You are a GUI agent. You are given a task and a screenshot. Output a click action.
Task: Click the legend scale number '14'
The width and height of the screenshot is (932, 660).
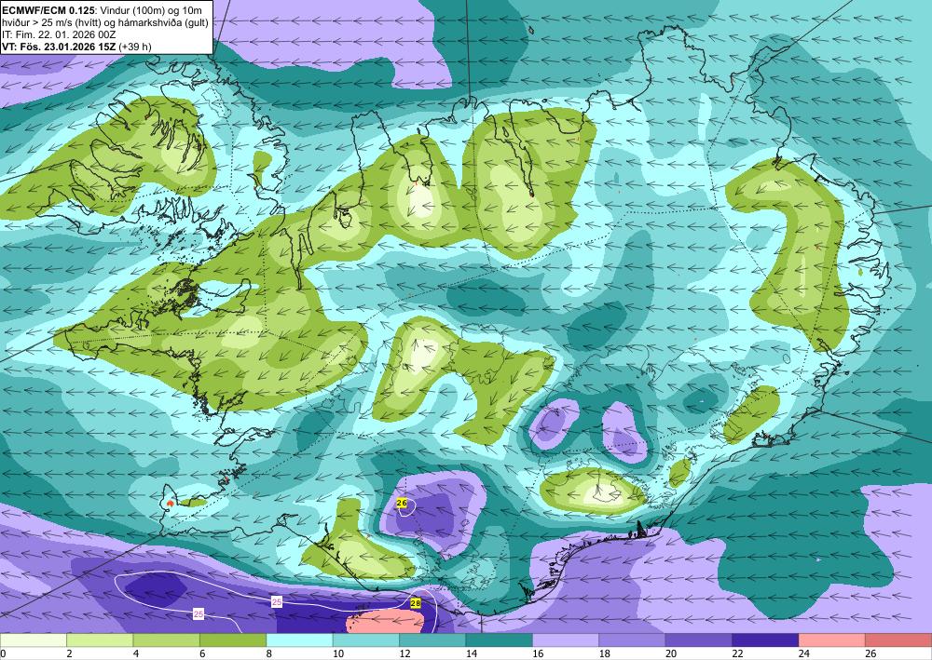pyautogui.click(x=472, y=653)
